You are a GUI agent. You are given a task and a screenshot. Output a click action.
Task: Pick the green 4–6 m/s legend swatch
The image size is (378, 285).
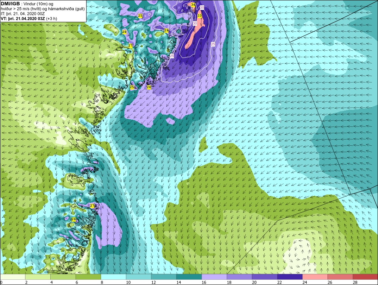tap(63, 277)
